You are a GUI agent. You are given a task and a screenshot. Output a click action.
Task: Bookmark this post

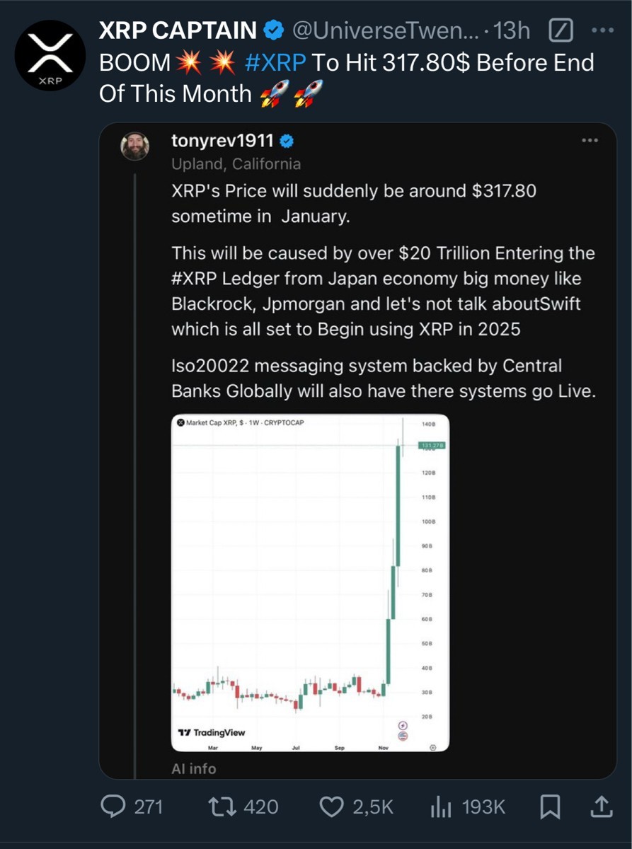[550, 806]
